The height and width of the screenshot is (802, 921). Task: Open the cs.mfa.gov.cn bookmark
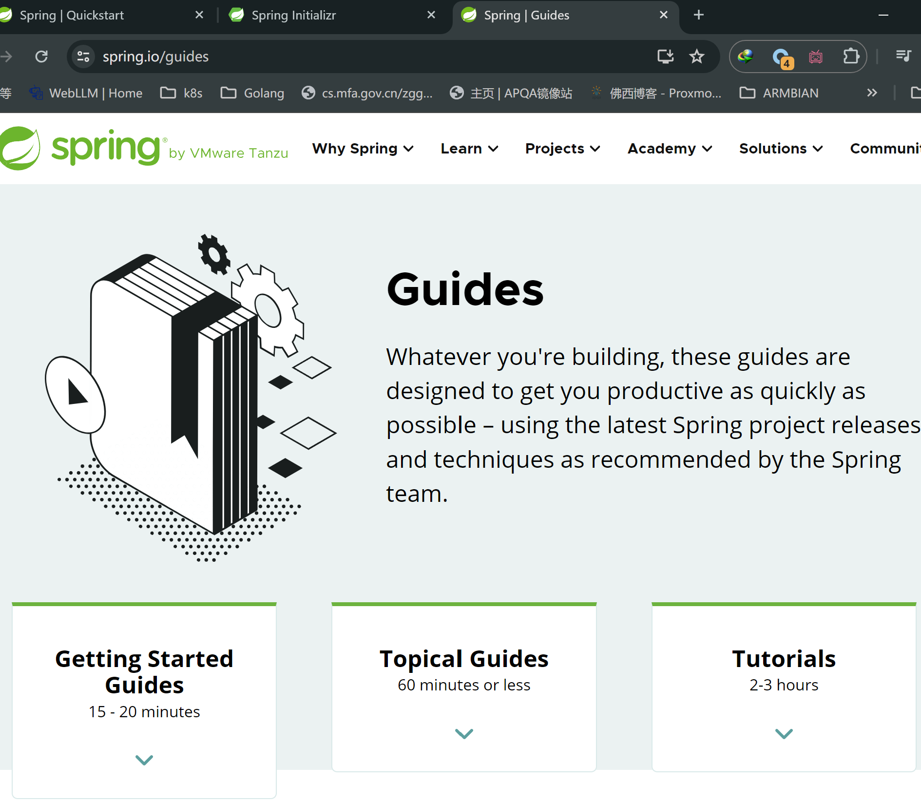pos(367,93)
